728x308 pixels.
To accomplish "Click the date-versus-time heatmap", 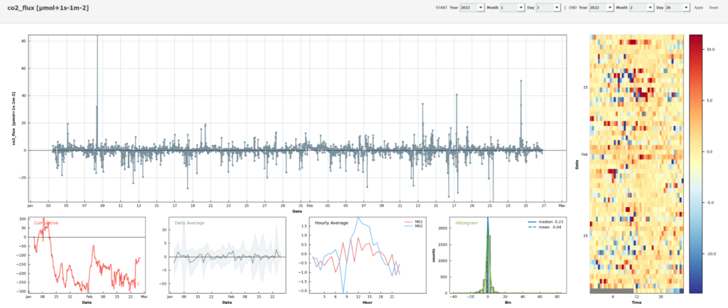I will [637, 164].
